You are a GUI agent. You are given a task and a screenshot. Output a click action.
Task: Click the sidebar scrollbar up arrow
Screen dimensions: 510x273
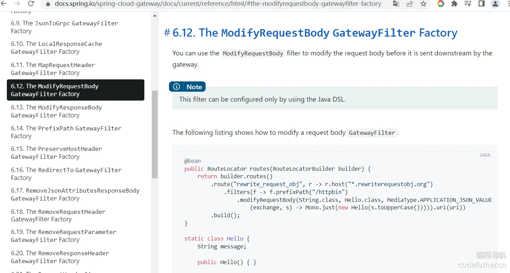click(155, 16)
